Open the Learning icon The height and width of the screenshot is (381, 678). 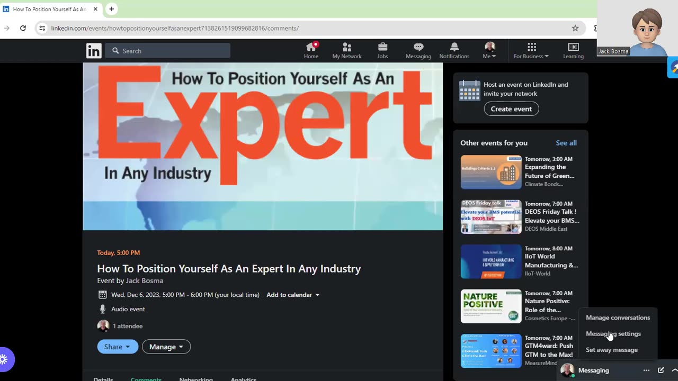573,51
